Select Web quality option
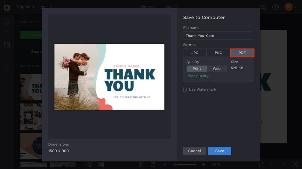The height and width of the screenshot is (169, 302). pyautogui.click(x=217, y=69)
